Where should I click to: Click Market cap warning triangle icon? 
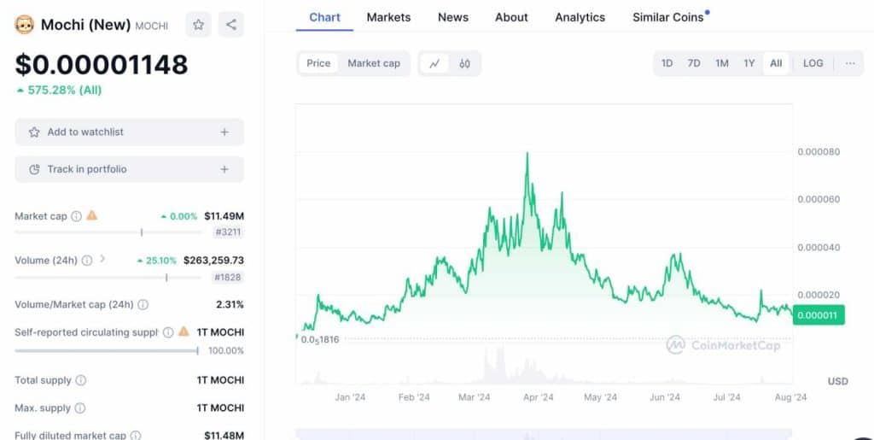coord(92,215)
